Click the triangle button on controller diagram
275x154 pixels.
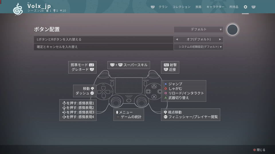154,86
